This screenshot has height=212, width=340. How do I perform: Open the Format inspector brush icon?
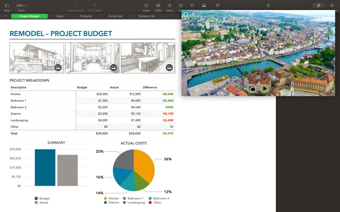tap(318, 6)
